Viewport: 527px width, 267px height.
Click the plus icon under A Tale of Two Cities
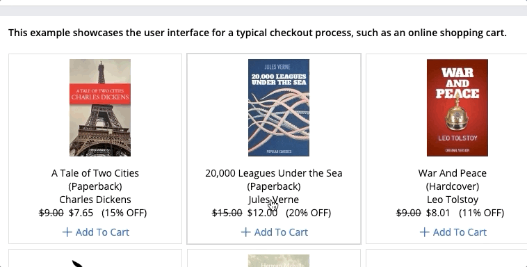point(67,232)
